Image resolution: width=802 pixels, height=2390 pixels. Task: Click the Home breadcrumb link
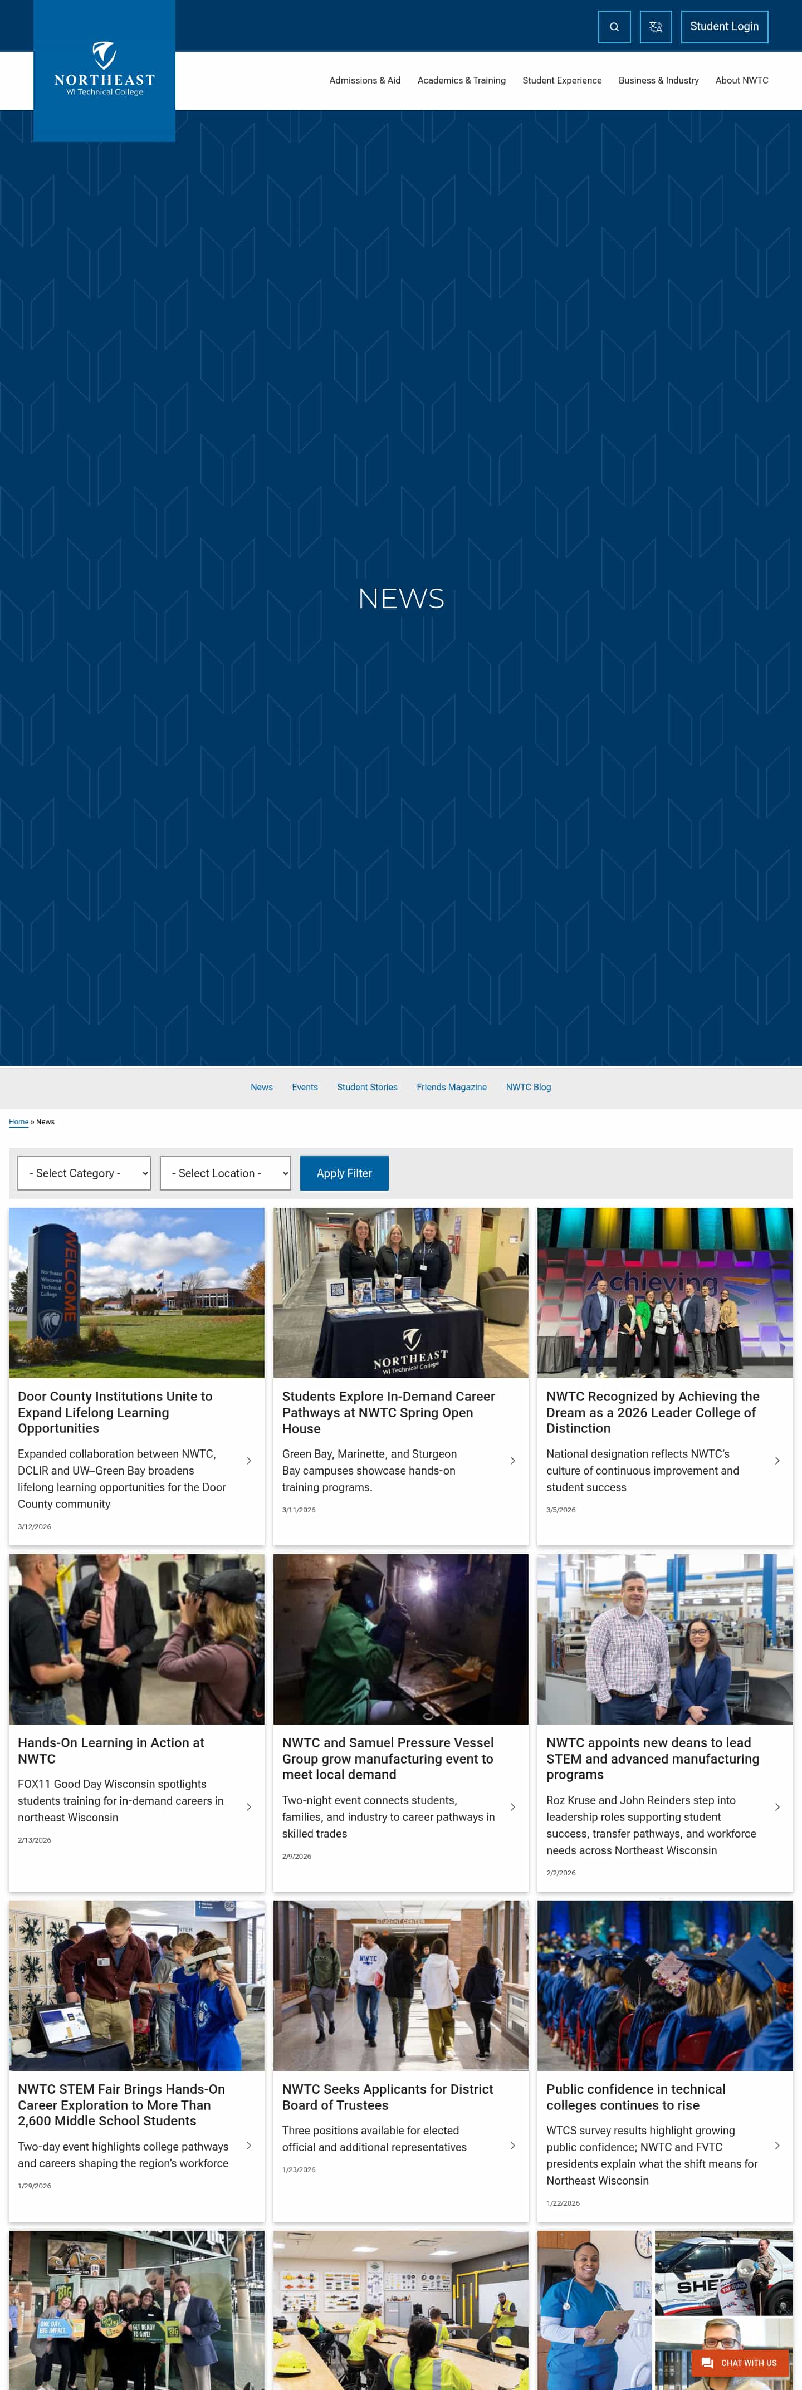click(x=18, y=1121)
